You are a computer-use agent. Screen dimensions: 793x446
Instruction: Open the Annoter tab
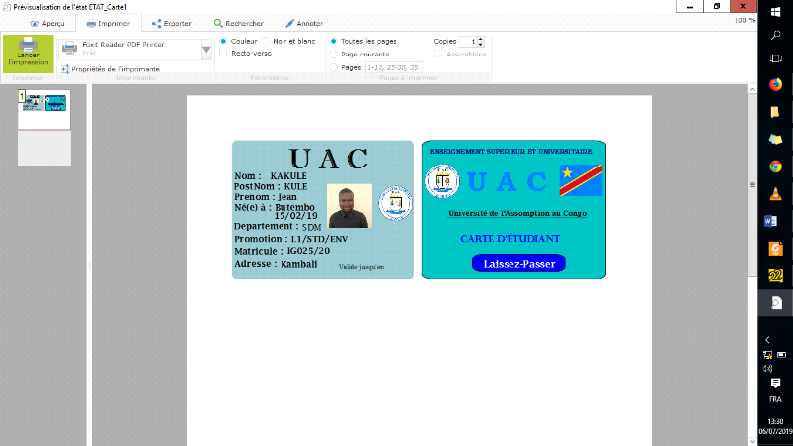[304, 23]
